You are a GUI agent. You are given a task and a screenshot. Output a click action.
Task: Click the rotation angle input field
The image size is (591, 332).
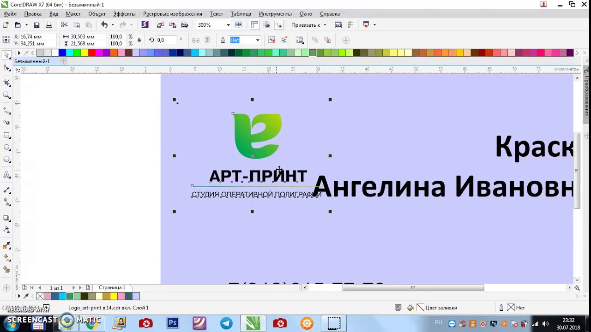pyautogui.click(x=166, y=40)
